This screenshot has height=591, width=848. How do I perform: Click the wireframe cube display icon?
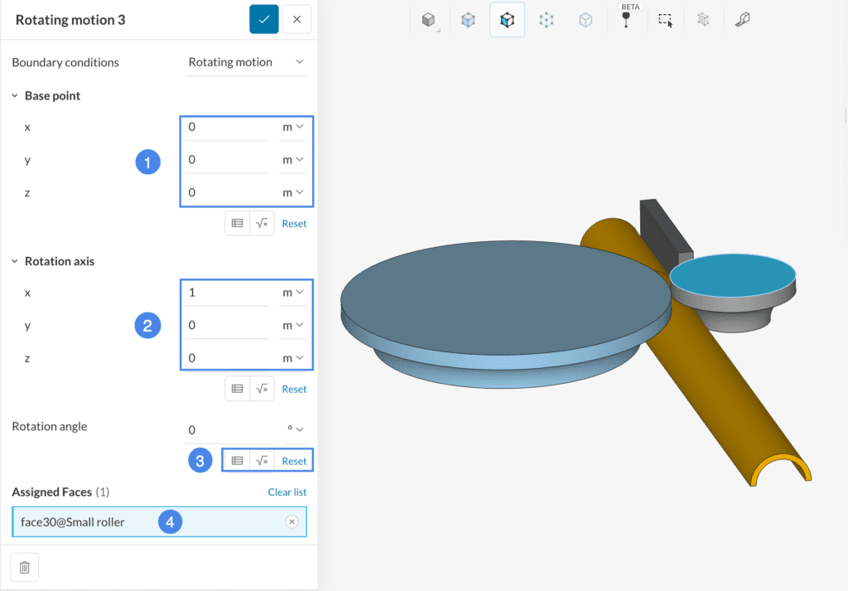pyautogui.click(x=585, y=20)
